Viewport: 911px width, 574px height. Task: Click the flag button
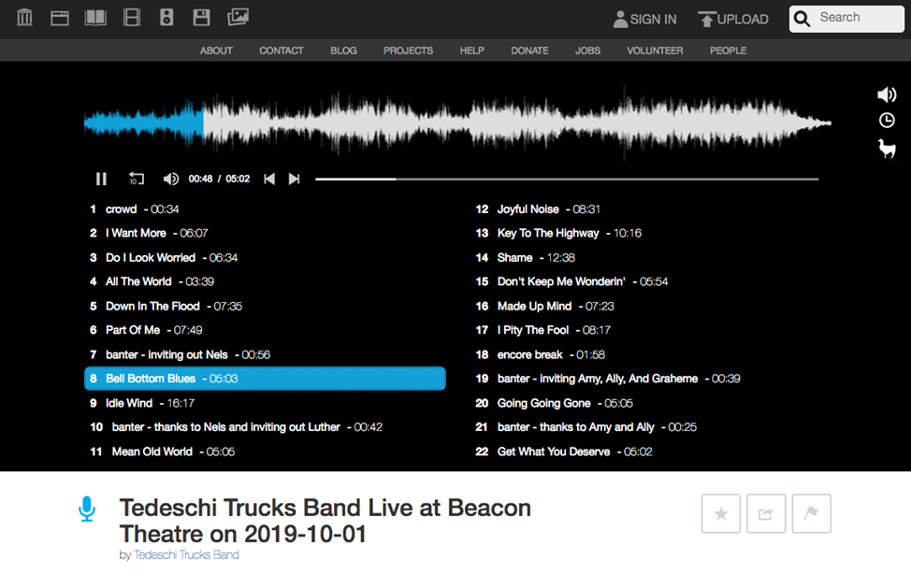click(x=811, y=513)
